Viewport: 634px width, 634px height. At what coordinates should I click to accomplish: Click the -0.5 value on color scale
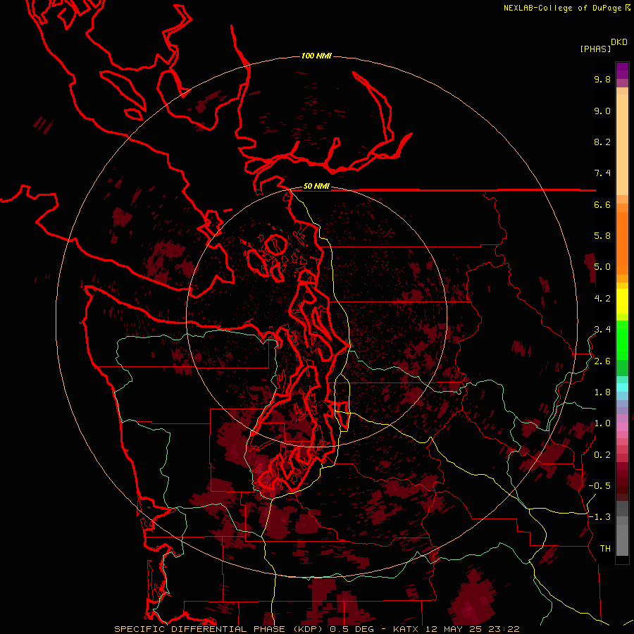(599, 486)
